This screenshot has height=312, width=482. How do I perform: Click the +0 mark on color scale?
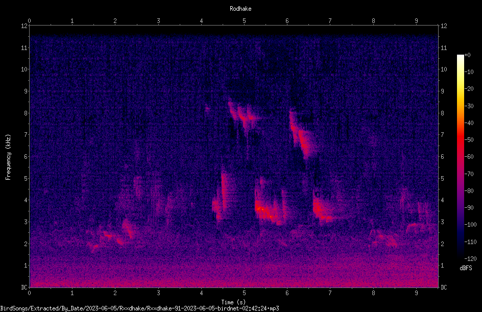(x=467, y=55)
